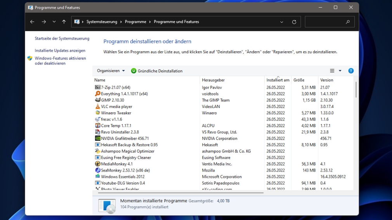Open help via the blue question mark
392x220 pixels.
coord(351,71)
